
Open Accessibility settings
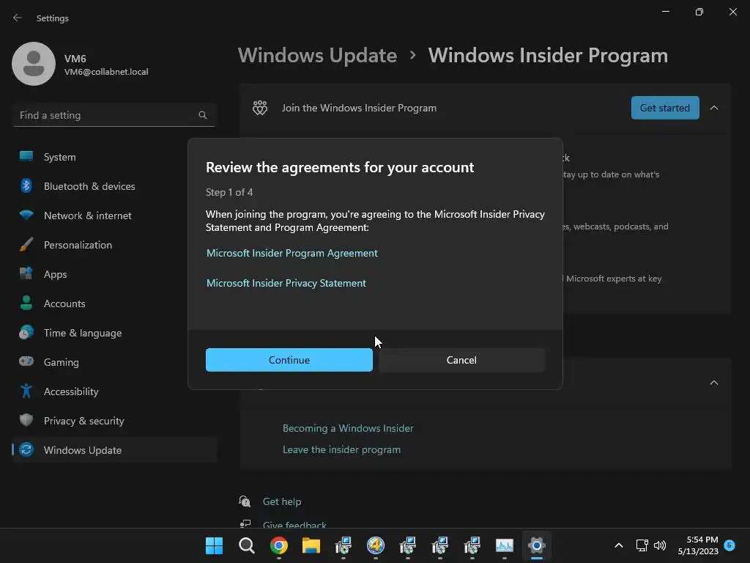114,391
